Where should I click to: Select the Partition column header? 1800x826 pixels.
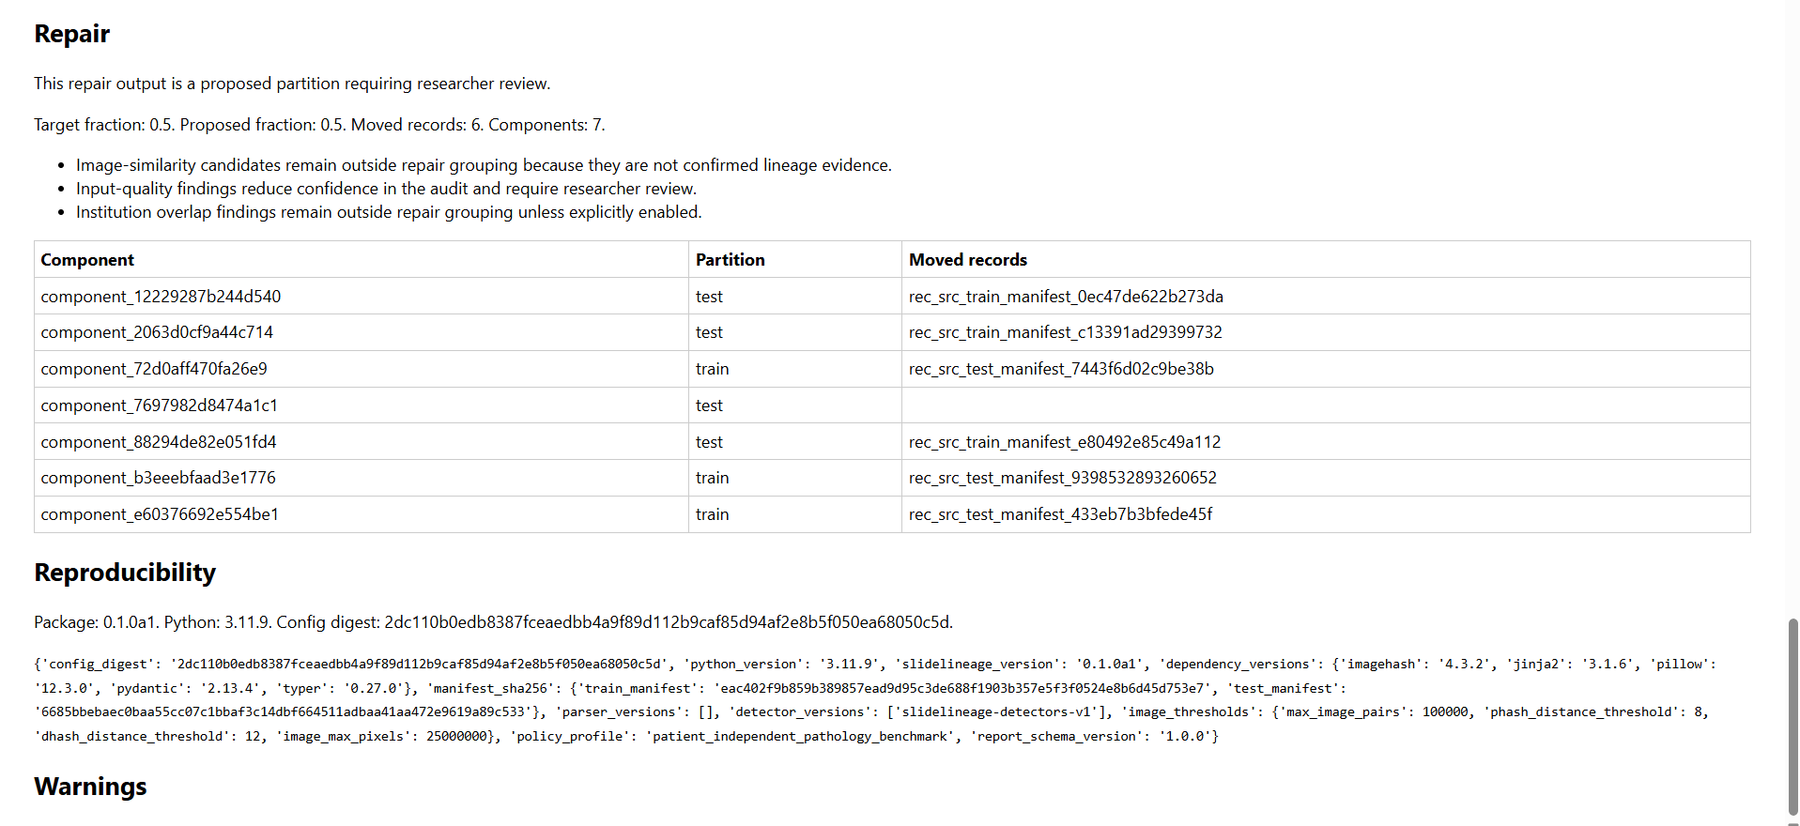(x=795, y=260)
